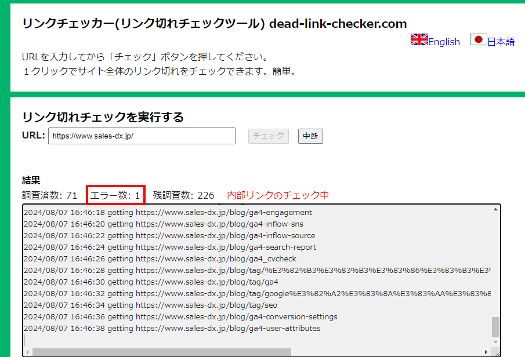The width and height of the screenshot is (525, 357).
Task: Click the log line for ga4-conversion-settings
Action: [180, 317]
